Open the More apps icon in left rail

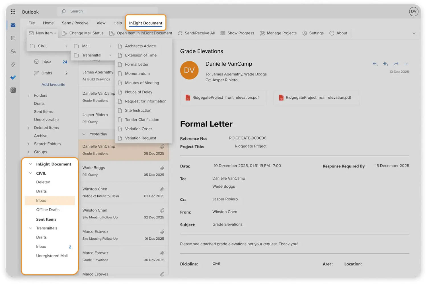[13, 90]
